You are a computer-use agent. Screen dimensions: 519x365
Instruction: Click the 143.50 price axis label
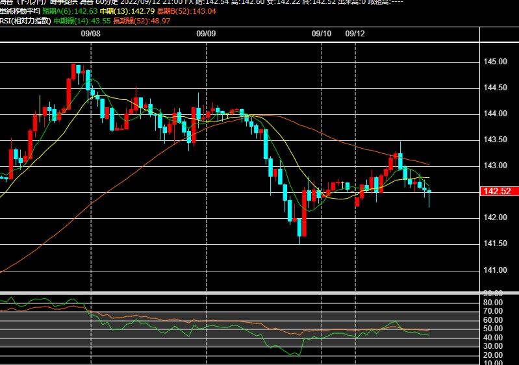tap(495, 140)
